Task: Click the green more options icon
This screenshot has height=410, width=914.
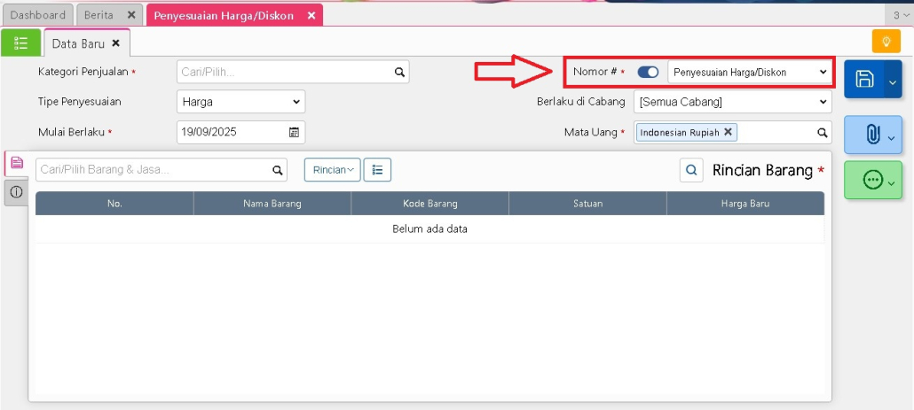Action: [871, 181]
